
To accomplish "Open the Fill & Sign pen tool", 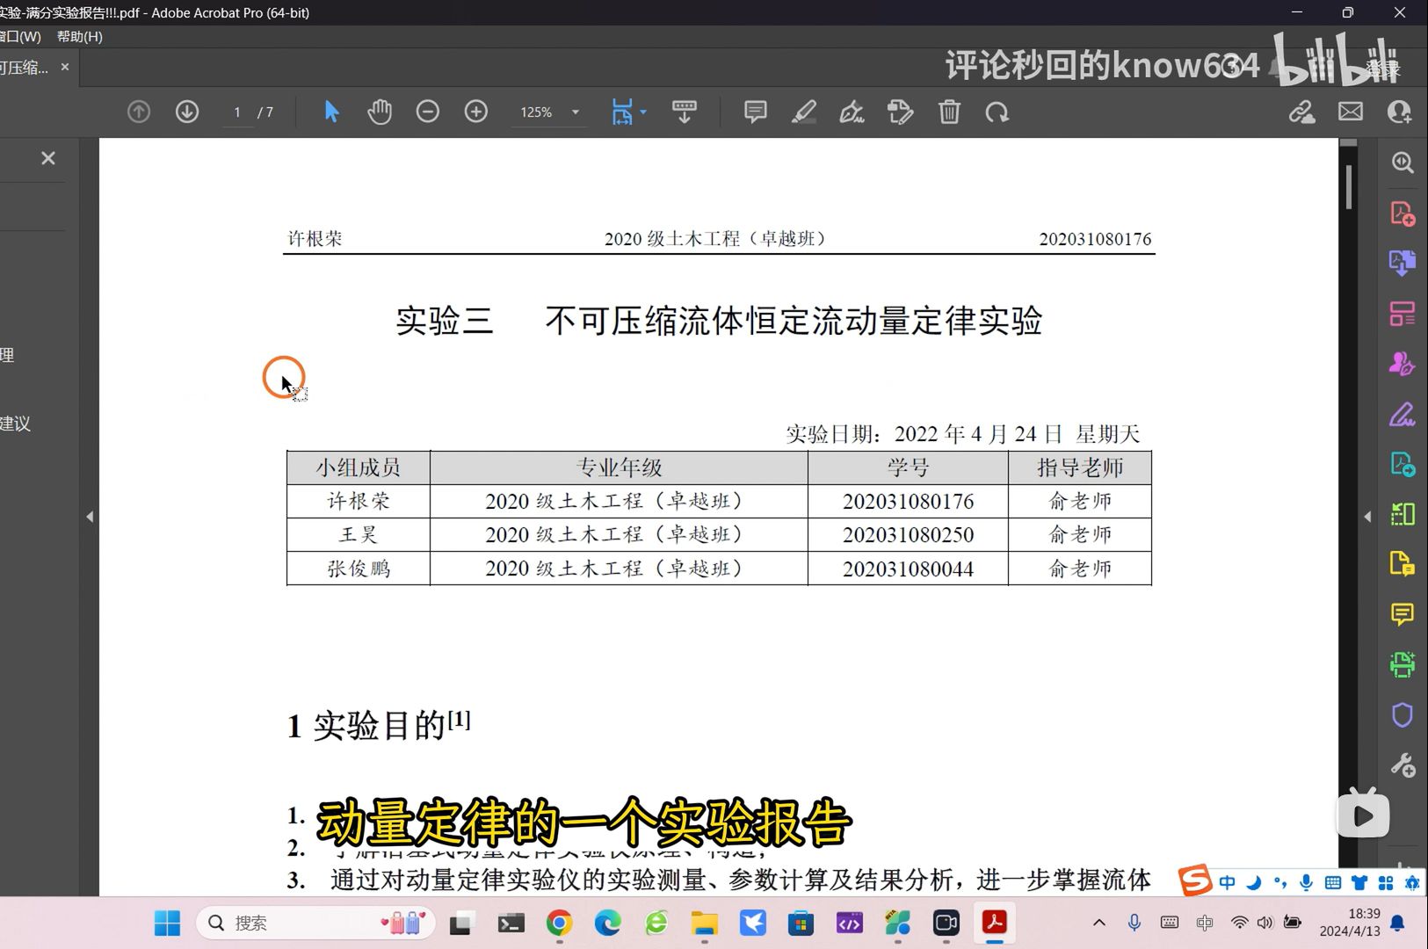I will 852,112.
